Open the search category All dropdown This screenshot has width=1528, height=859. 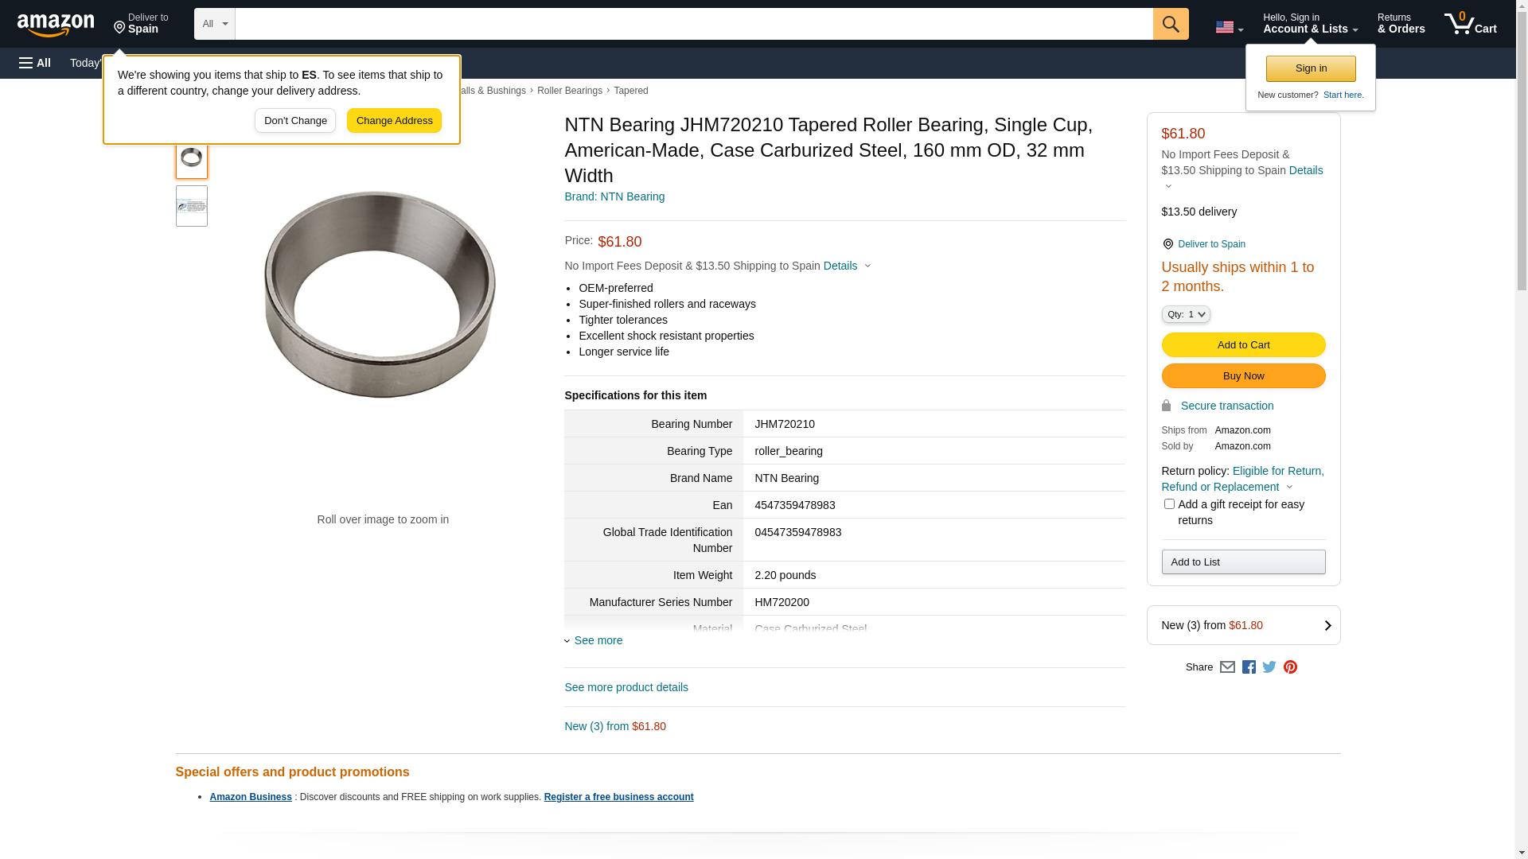tap(214, 24)
